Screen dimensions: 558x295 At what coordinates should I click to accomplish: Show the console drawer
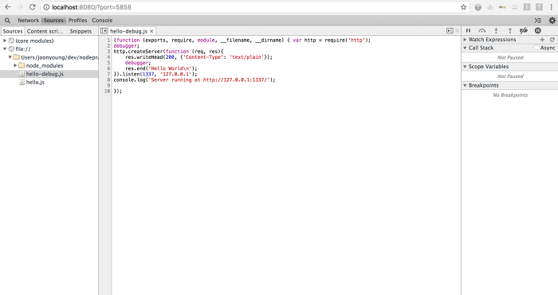point(538,21)
